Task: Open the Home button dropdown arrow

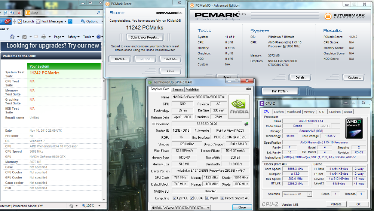Action: point(18,37)
